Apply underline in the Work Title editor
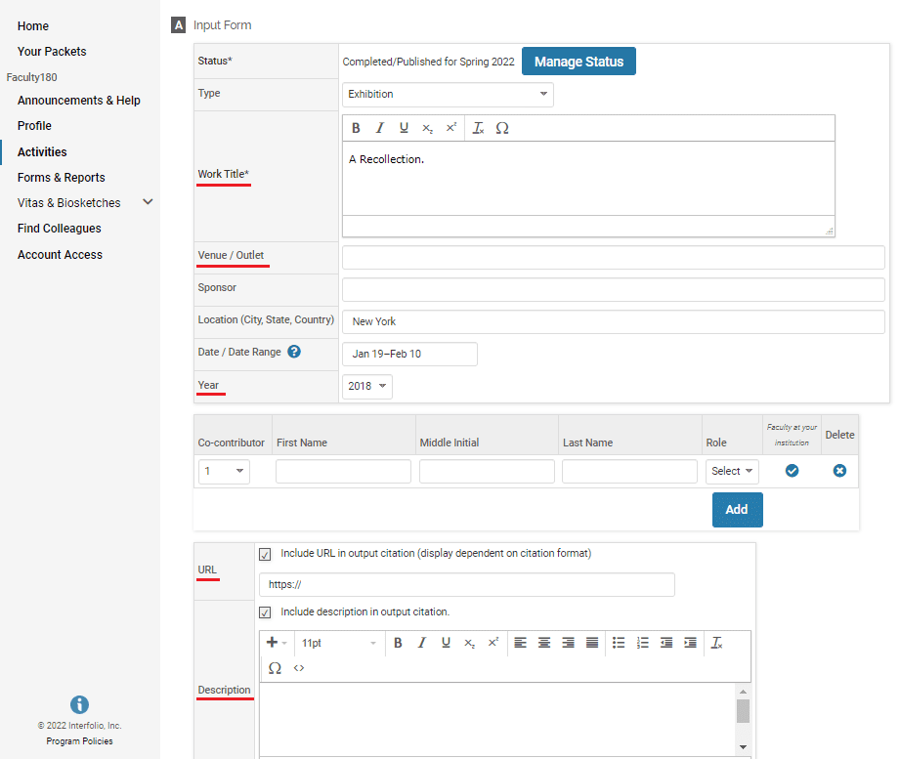Viewport: 900px width, 759px height. click(x=405, y=128)
